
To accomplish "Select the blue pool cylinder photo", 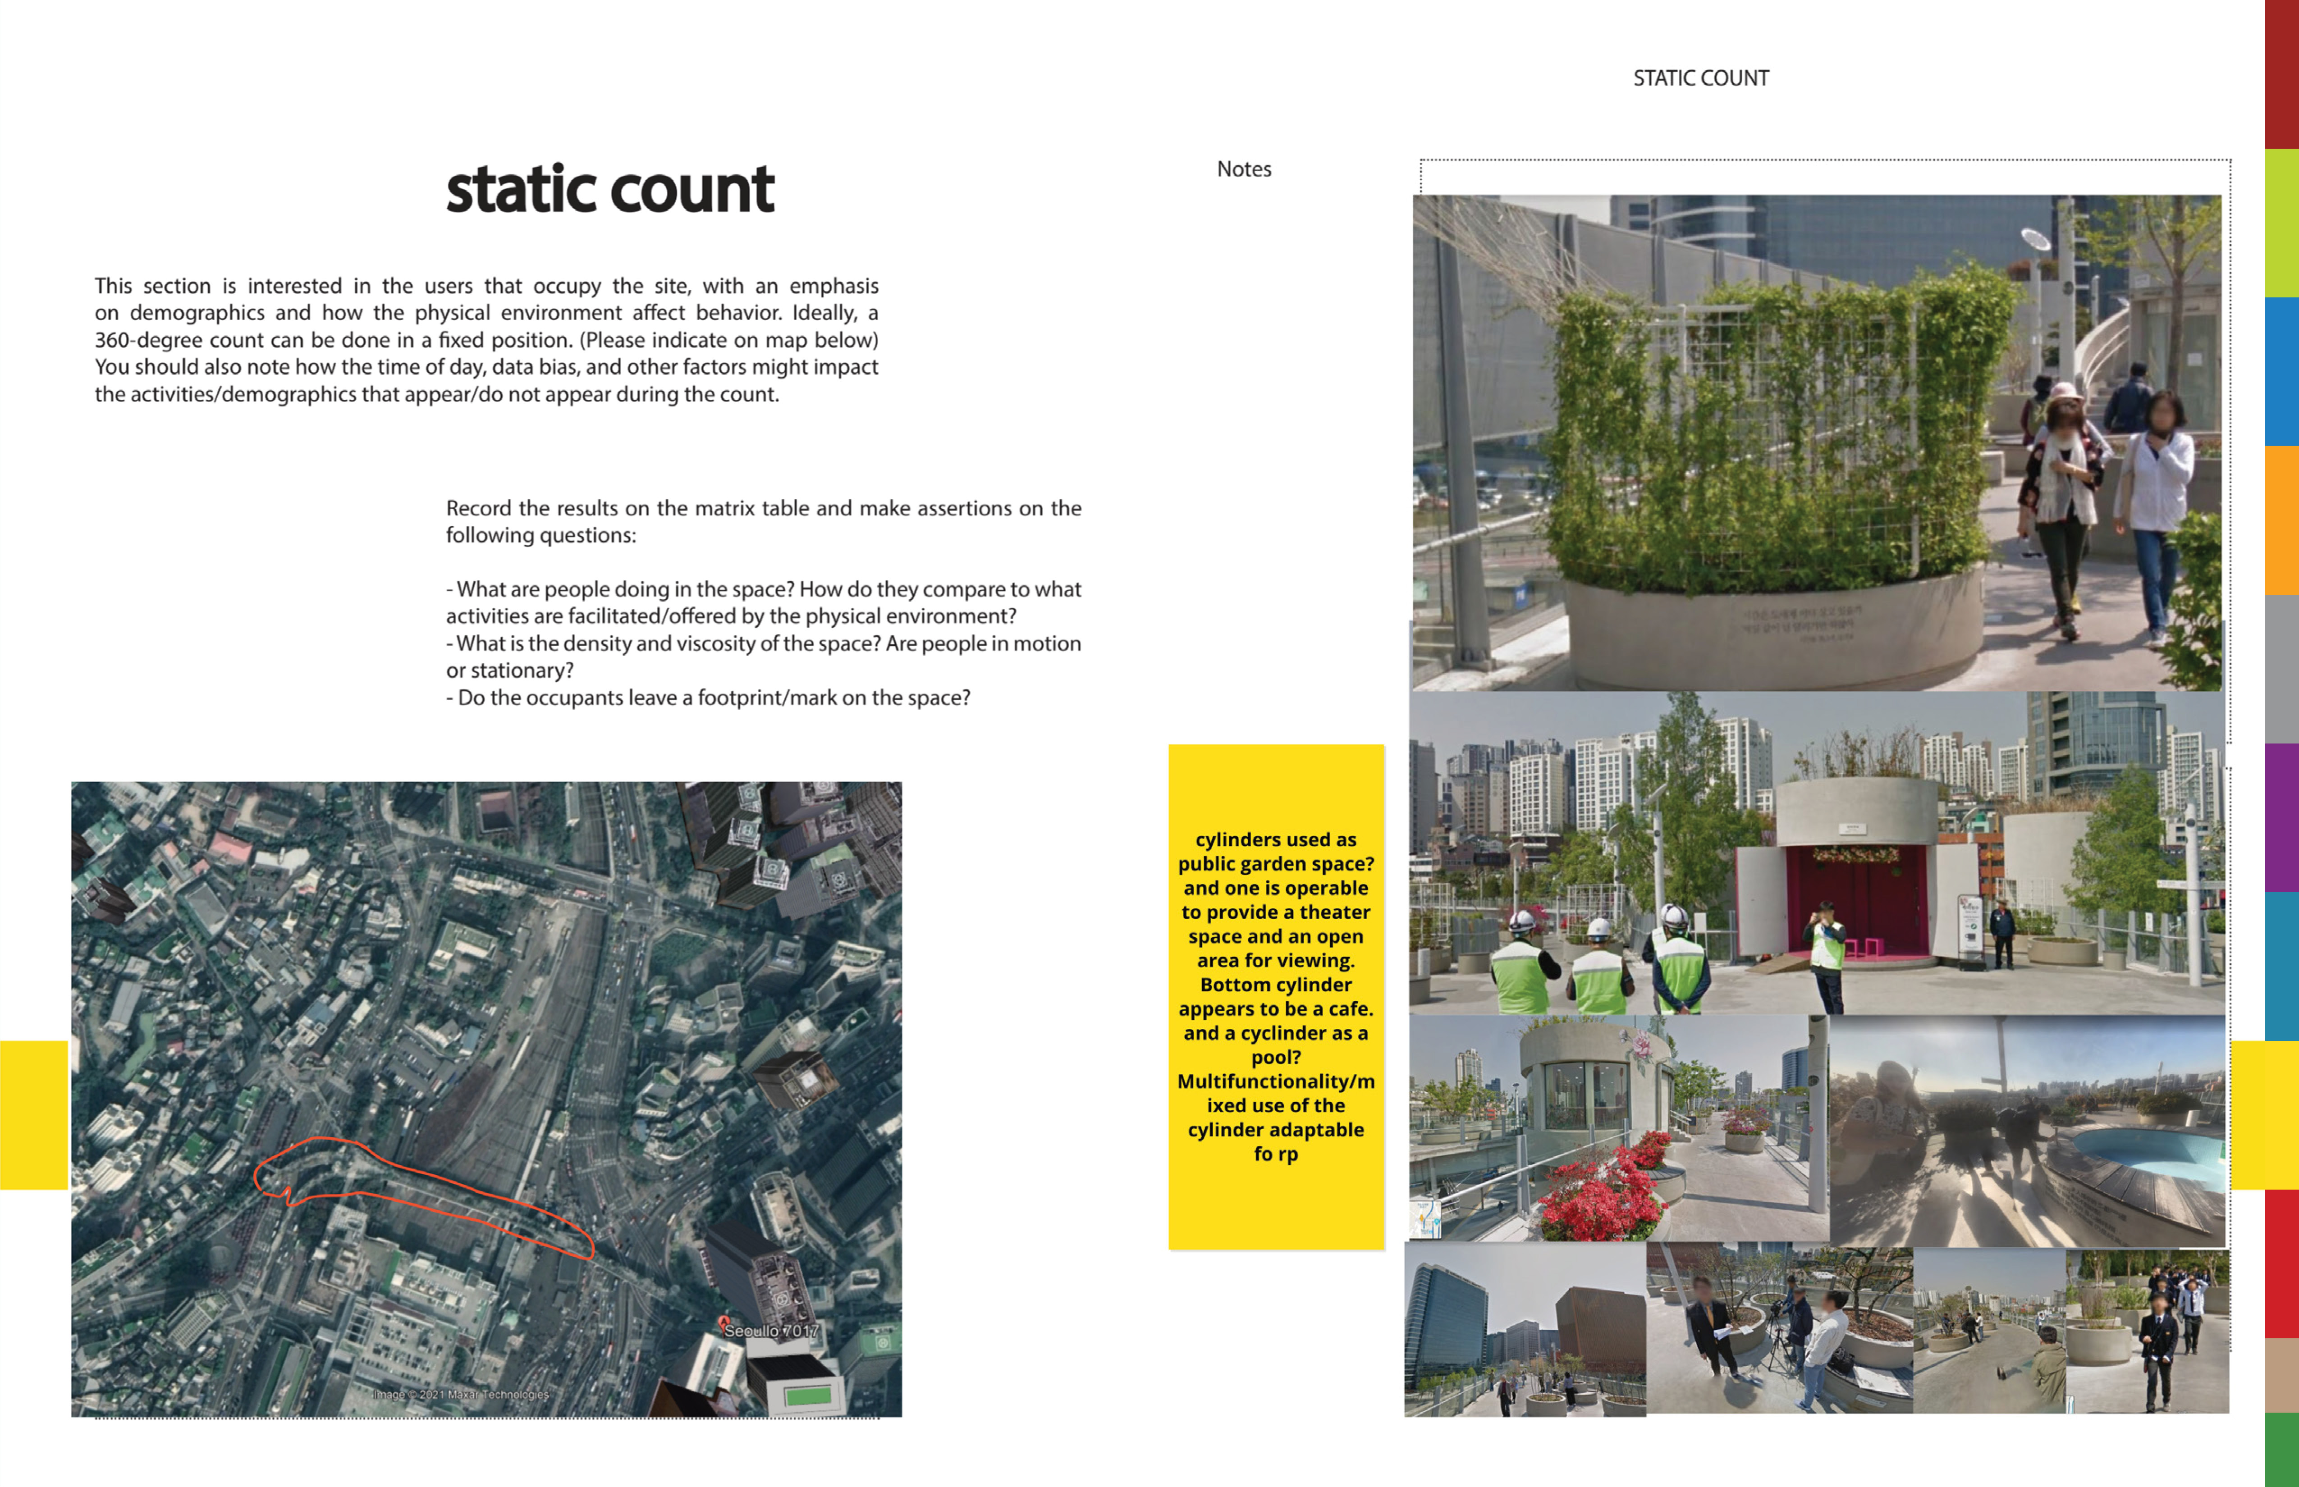I will pyautogui.click(x=2029, y=1130).
